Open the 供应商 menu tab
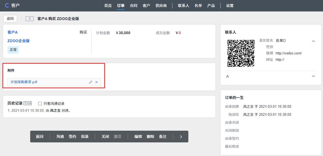This screenshot has width=323, height=156. [x=161, y=6]
